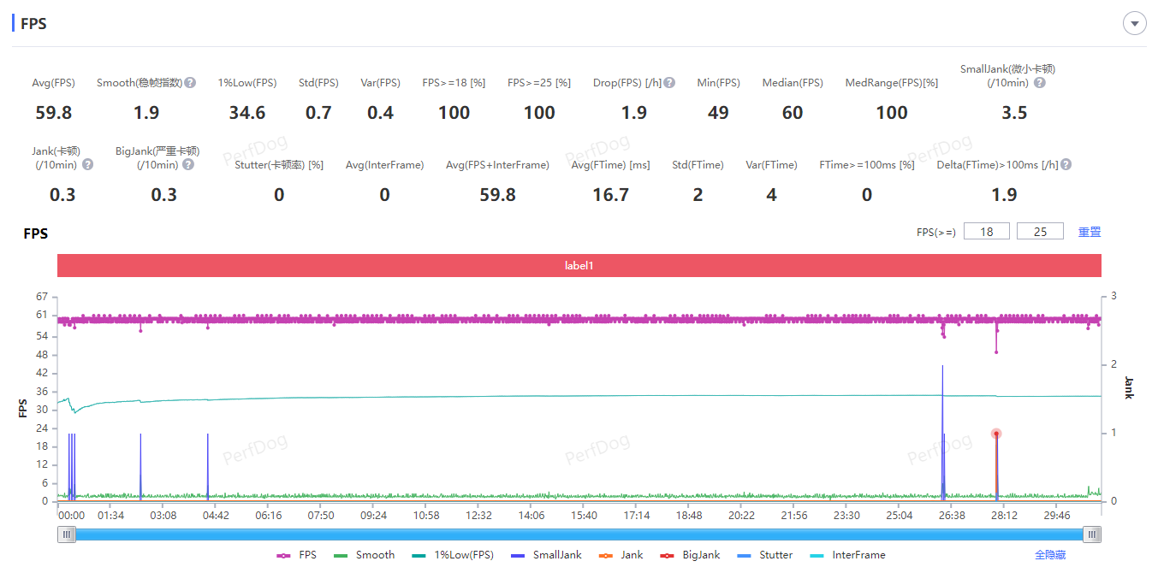This screenshot has height=567, width=1158.
Task: Click the 重置 reset link
Action: tap(1089, 232)
